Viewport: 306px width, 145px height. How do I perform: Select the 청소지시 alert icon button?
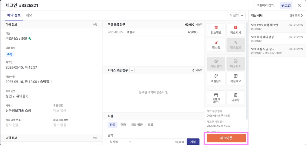pyautogui.click(x=235, y=30)
